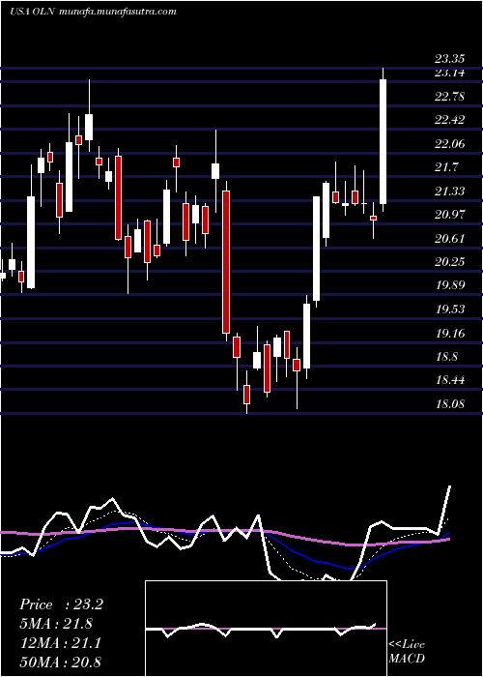Click the 19.16 price axis label
This screenshot has height=677, width=483.
point(449,334)
